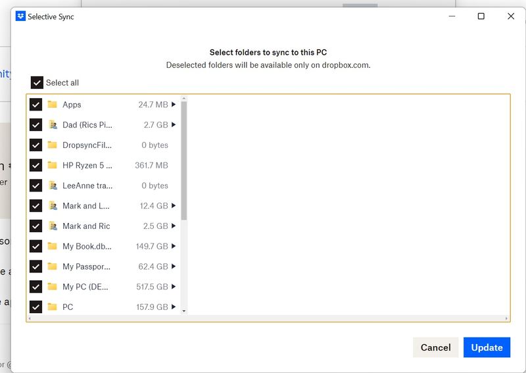
Task: Uncheck the HP Ryzen 5 checkbox
Action: click(36, 165)
